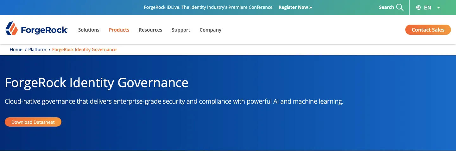Go to Platform breadcrumb
Viewport: 456px width, 151px height.
click(x=37, y=50)
